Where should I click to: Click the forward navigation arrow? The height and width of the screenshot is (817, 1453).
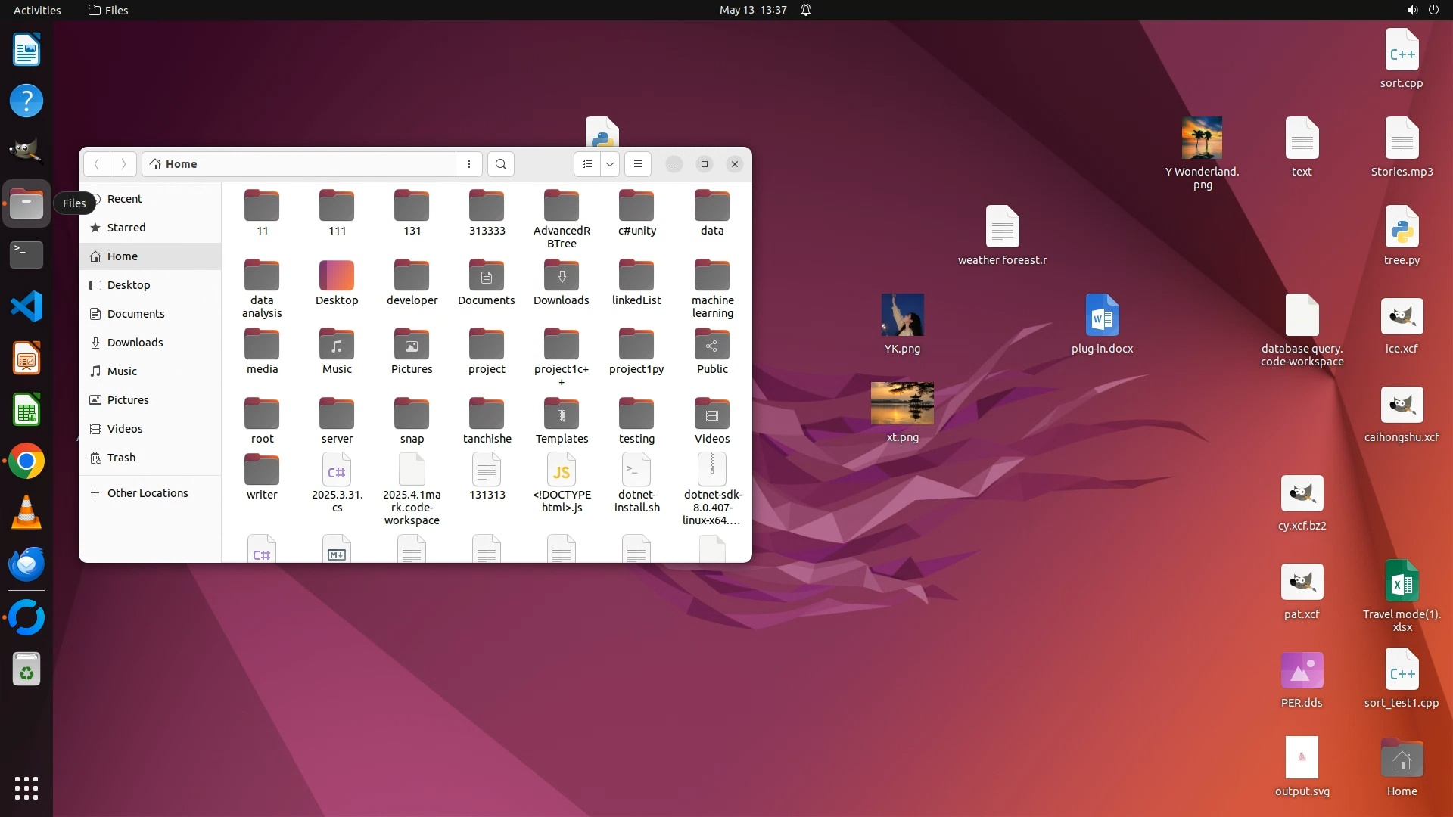(123, 164)
